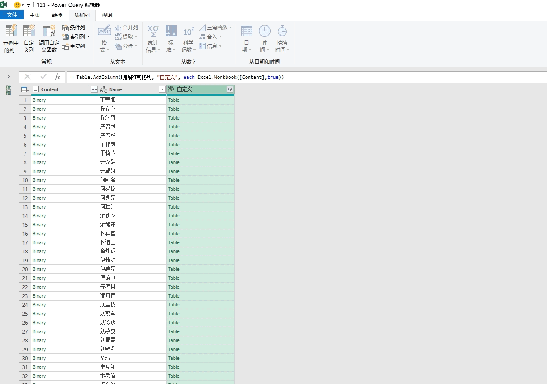Open the 舍入 rounding menu
The image size is (547, 384).
coord(210,37)
